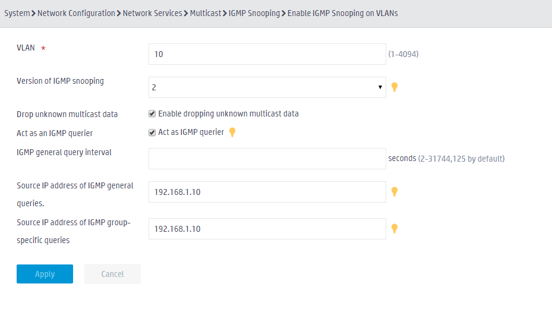This screenshot has height=312, width=552.
Task: Select Multicast in the breadcrumb path
Action: (206, 14)
